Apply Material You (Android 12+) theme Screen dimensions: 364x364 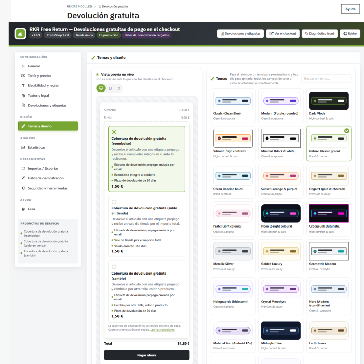pyautogui.click(x=233, y=336)
